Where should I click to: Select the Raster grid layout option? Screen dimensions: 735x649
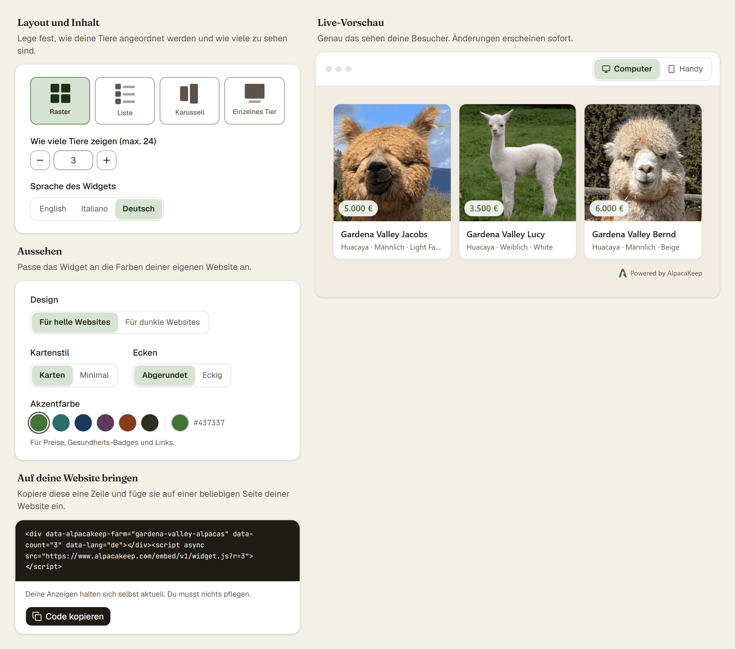[x=60, y=101]
